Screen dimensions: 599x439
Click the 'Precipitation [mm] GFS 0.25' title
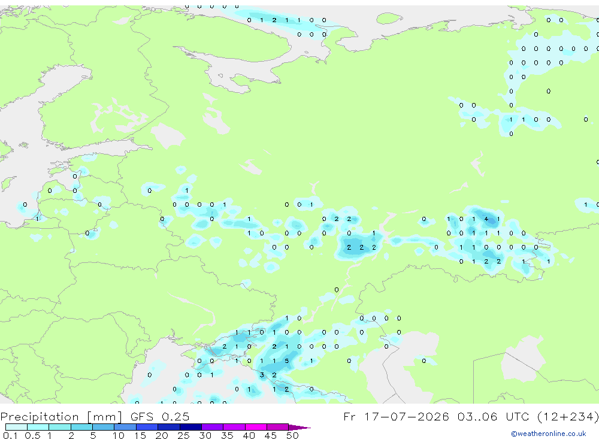pyautogui.click(x=95, y=416)
